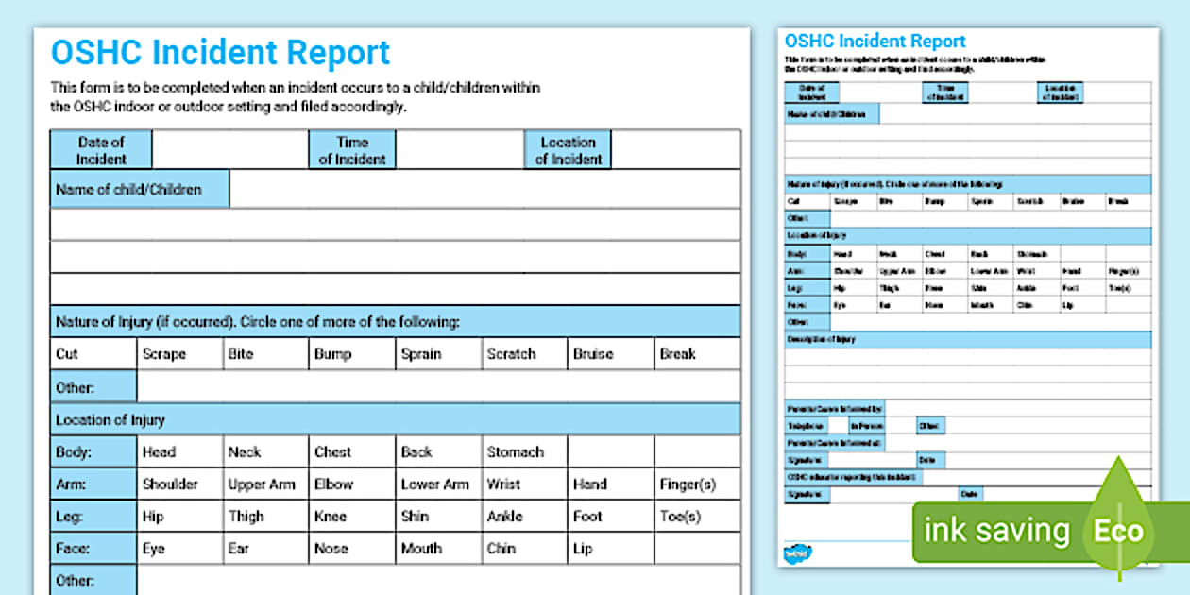Screen dimensions: 1190x595
Task: Click the 'Location of Injury' section header
Action: click(x=111, y=419)
